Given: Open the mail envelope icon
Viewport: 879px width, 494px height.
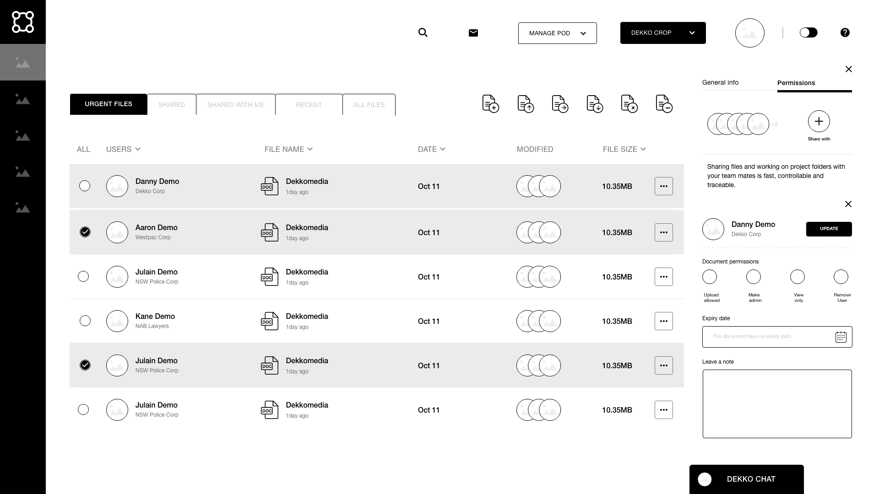Looking at the screenshot, I should 473,33.
